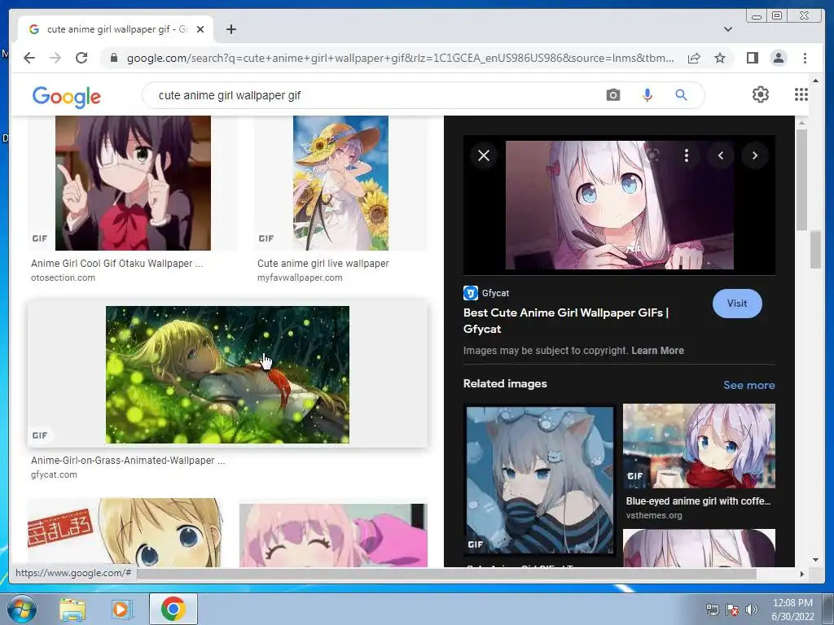Launch Windows Media Player from taskbar
The image size is (834, 625).
(121, 610)
